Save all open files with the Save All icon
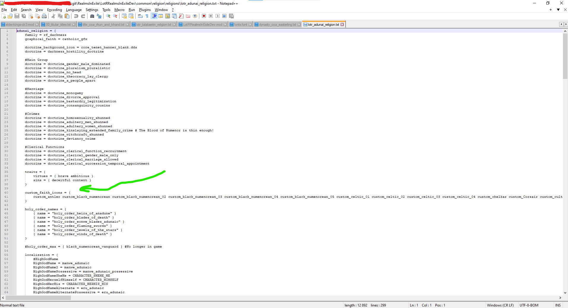568x308 pixels. click(24, 16)
